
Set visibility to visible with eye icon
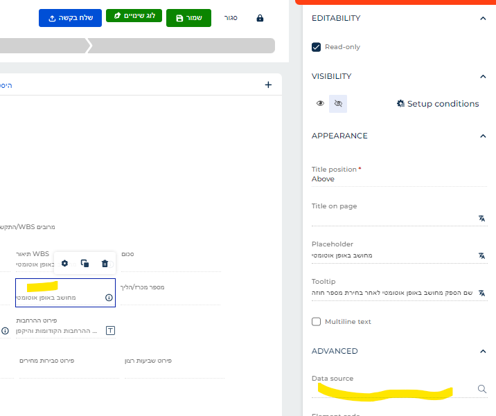[x=320, y=103]
